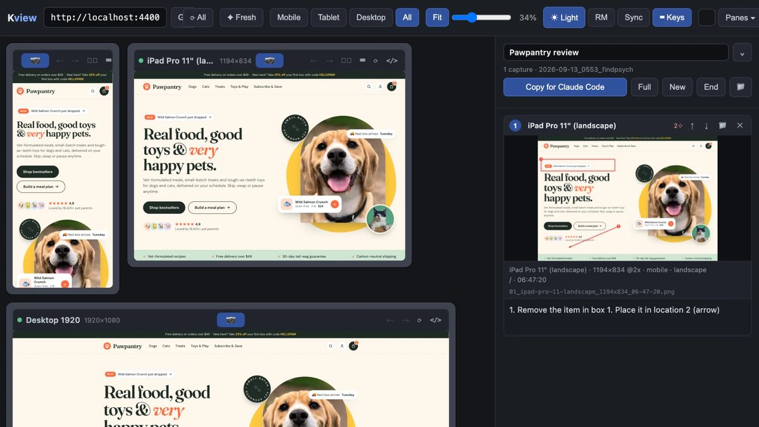
Task: Click Copy for Claude Code
Action: point(565,87)
